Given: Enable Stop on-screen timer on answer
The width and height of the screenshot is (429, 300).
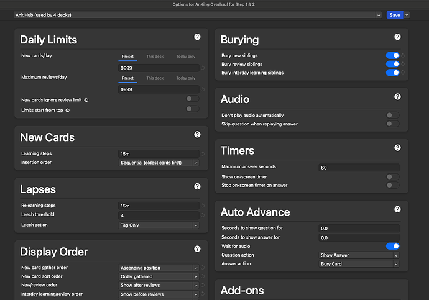Looking at the screenshot, I should (392, 185).
